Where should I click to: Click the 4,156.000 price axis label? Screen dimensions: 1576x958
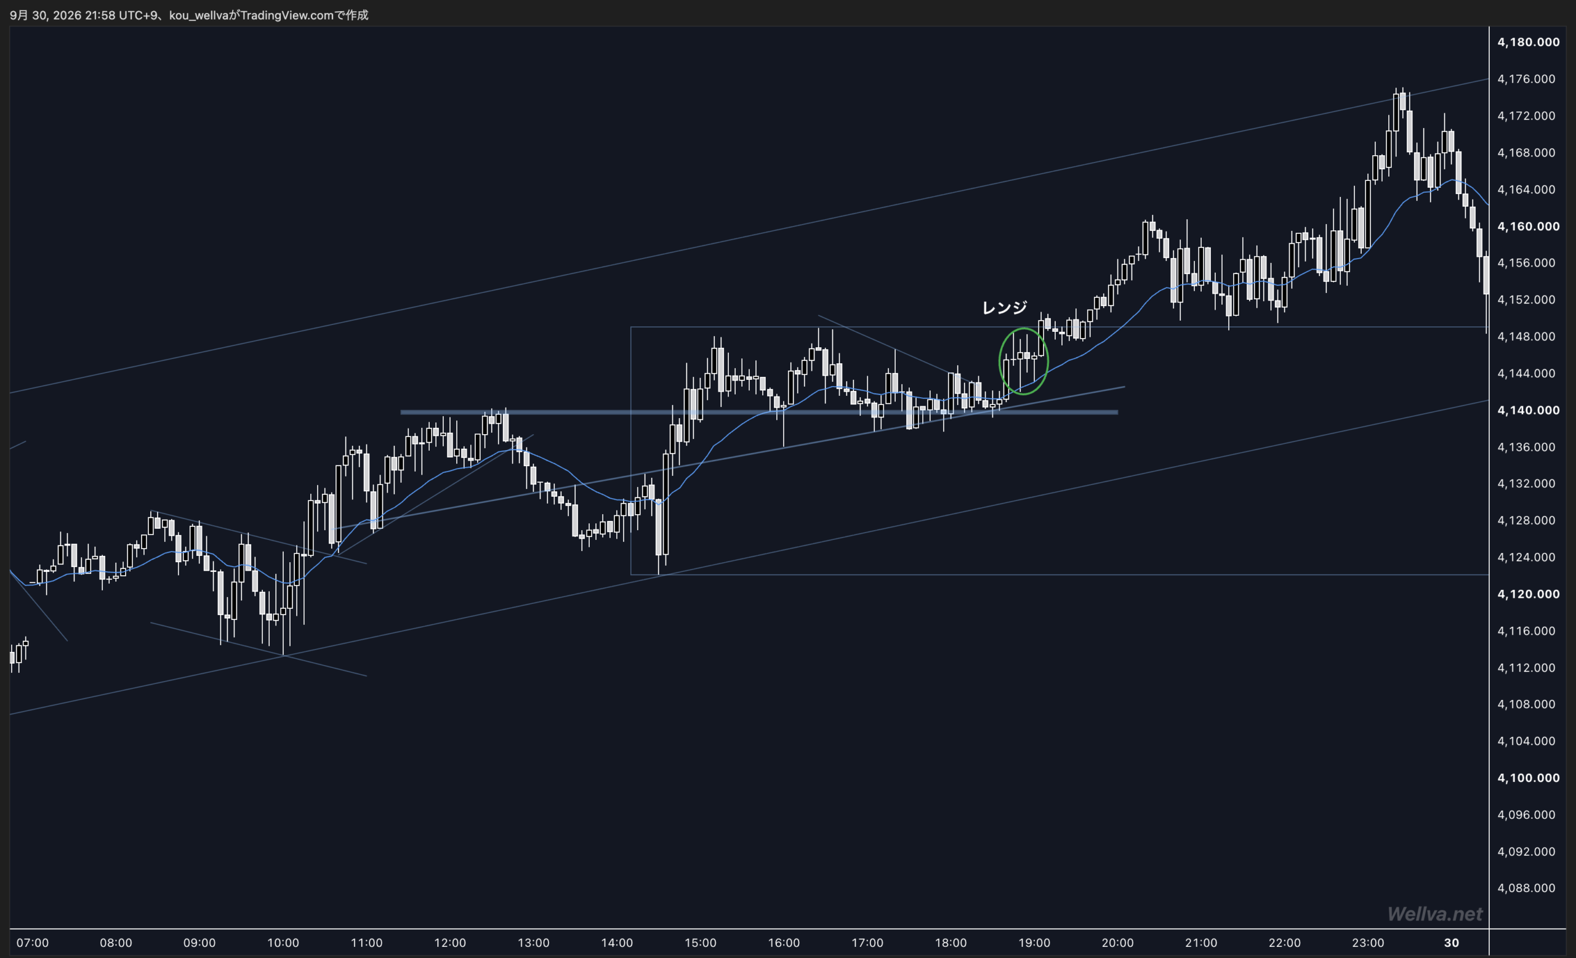[x=1526, y=263]
